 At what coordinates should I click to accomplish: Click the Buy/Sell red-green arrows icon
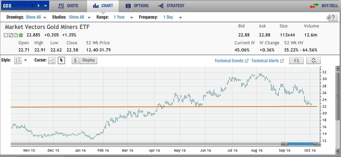(x=314, y=6)
